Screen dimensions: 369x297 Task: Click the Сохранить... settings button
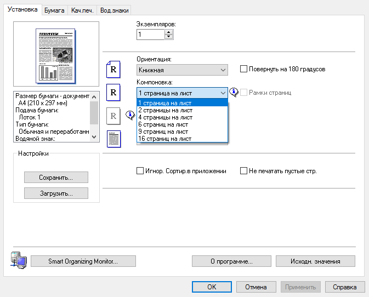click(56, 178)
